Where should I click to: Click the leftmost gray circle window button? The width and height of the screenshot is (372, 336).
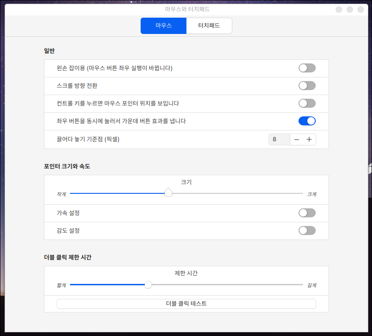pyautogui.click(x=339, y=10)
